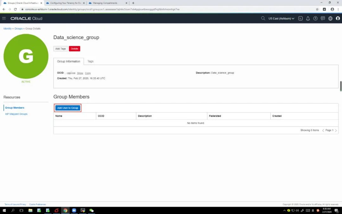
Task: Click the Add User to Group button
Action: pos(67,108)
